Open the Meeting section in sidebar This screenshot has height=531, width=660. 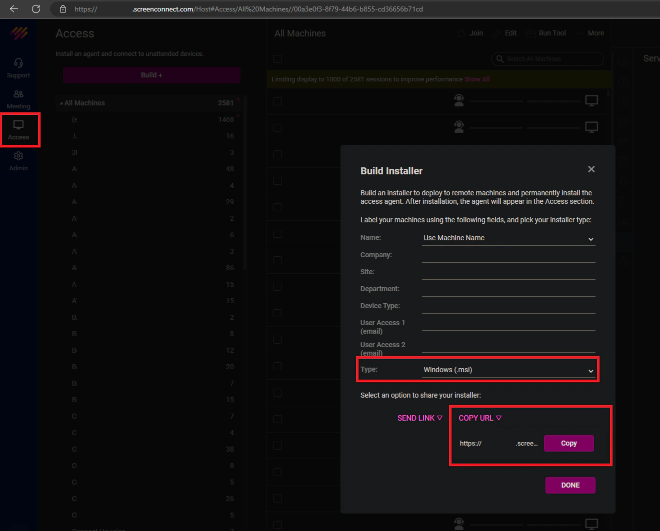18,99
